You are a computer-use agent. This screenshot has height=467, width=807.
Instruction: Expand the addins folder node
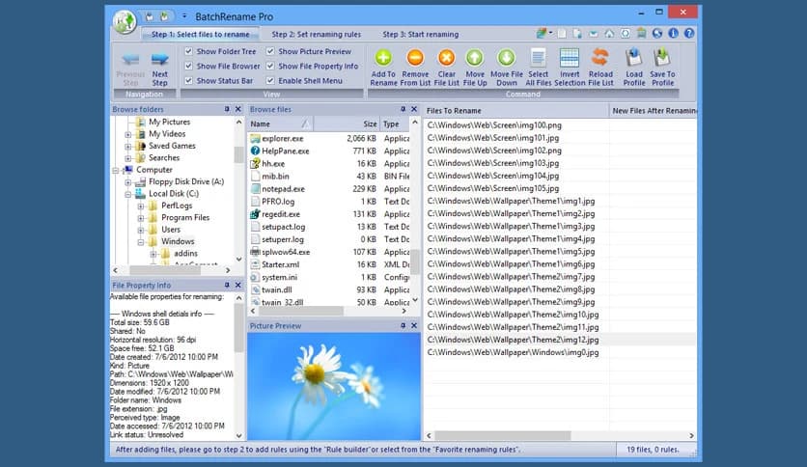click(153, 254)
